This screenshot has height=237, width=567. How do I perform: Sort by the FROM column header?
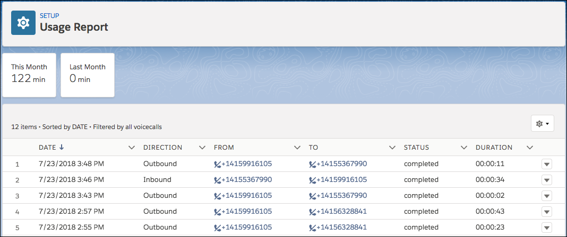click(224, 147)
